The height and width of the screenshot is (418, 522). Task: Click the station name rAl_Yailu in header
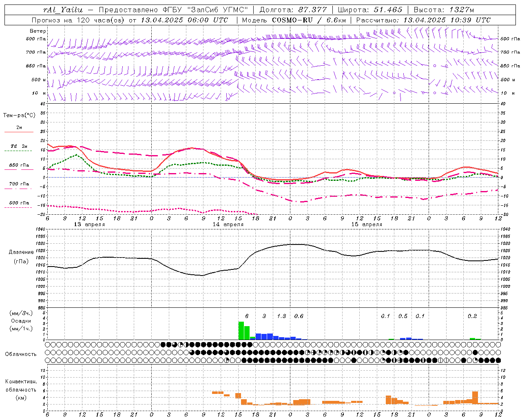63,10
